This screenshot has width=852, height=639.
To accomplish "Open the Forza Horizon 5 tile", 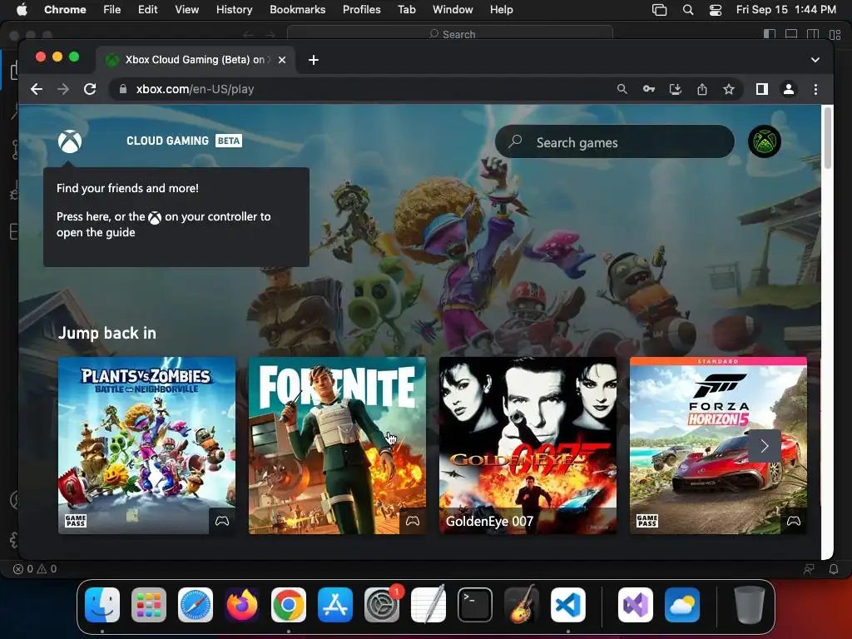I will (718, 445).
